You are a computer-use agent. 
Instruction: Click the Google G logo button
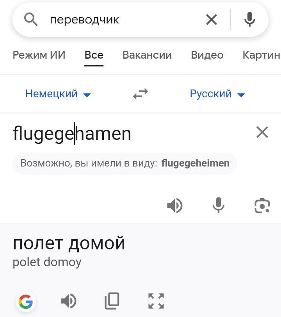(26, 302)
